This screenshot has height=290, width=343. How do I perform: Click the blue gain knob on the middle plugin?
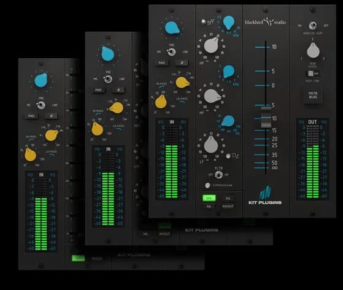click(x=107, y=53)
